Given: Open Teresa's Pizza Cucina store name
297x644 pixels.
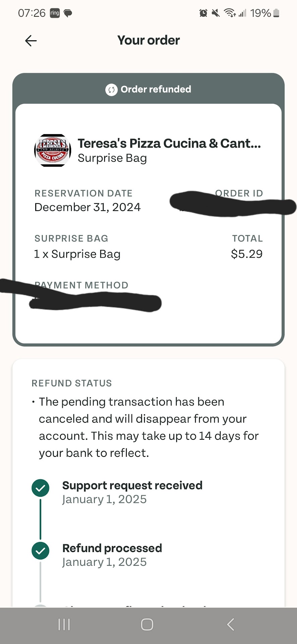Looking at the screenshot, I should click(169, 143).
